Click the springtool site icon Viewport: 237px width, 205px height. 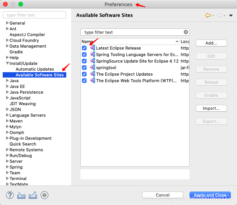click(x=92, y=68)
